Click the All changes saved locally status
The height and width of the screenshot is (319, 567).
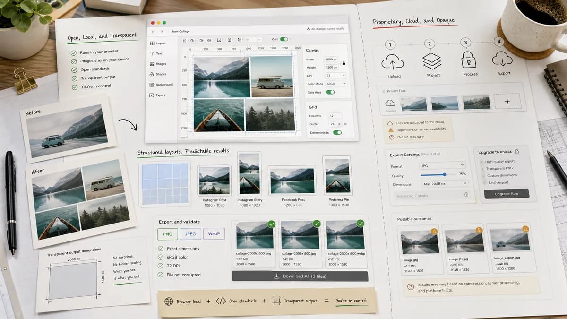pos(326,29)
